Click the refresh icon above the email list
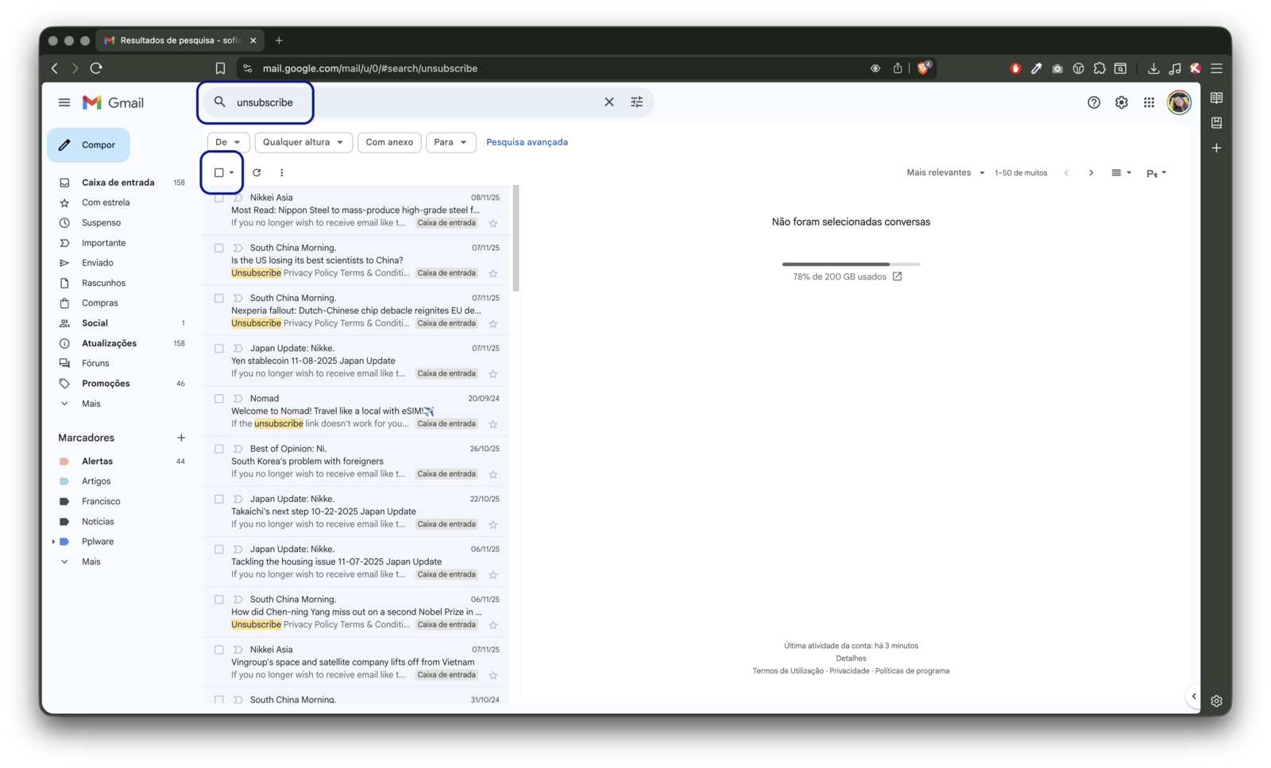1271x768 pixels. [x=257, y=172]
